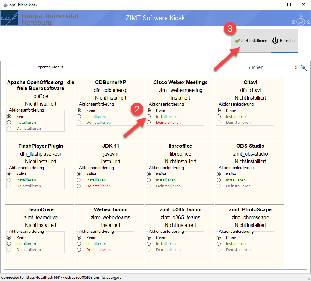
Task: Clear search with the X icon
Action: pyautogui.click(x=296, y=68)
